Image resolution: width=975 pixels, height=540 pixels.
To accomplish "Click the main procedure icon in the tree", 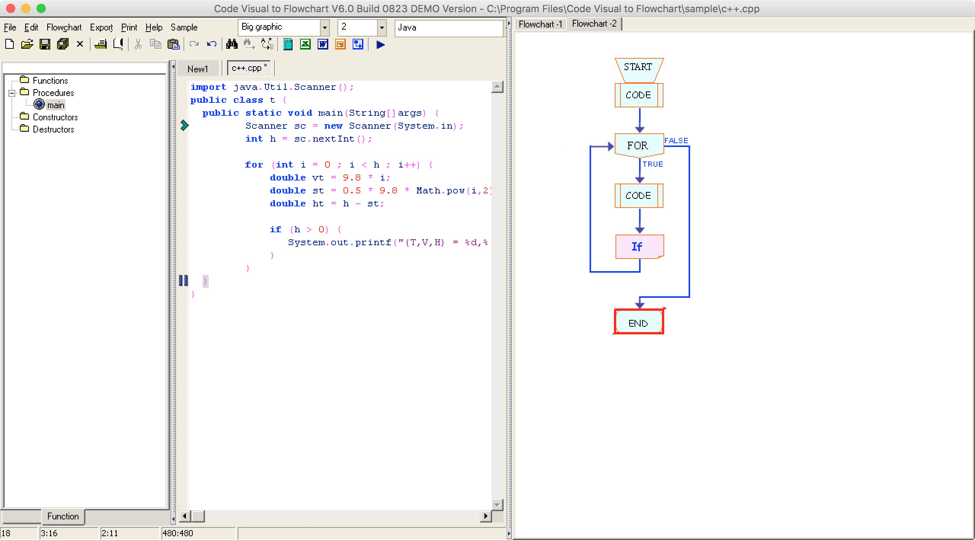I will (x=39, y=104).
